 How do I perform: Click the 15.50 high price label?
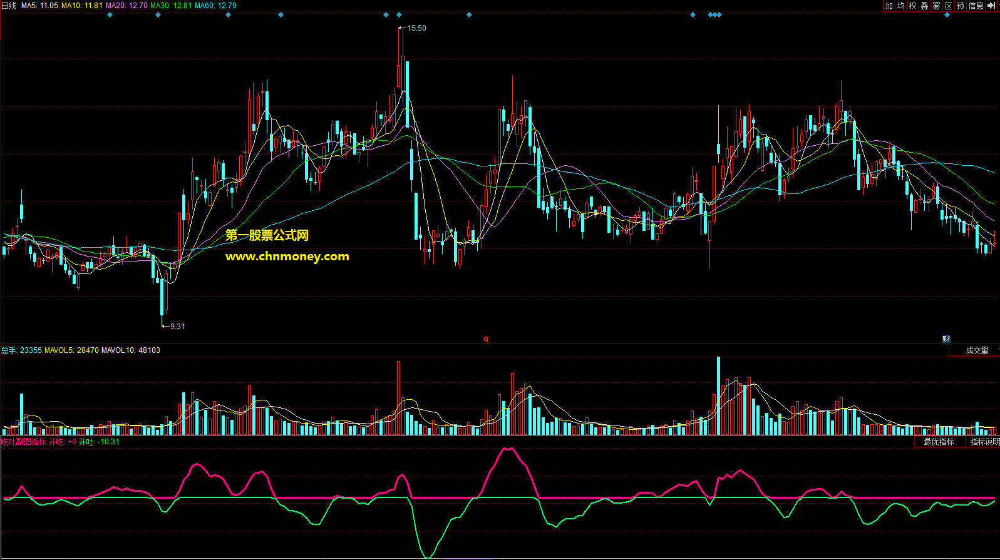tap(416, 28)
